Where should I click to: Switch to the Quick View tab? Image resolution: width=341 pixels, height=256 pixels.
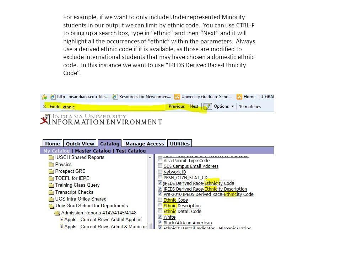(x=80, y=143)
